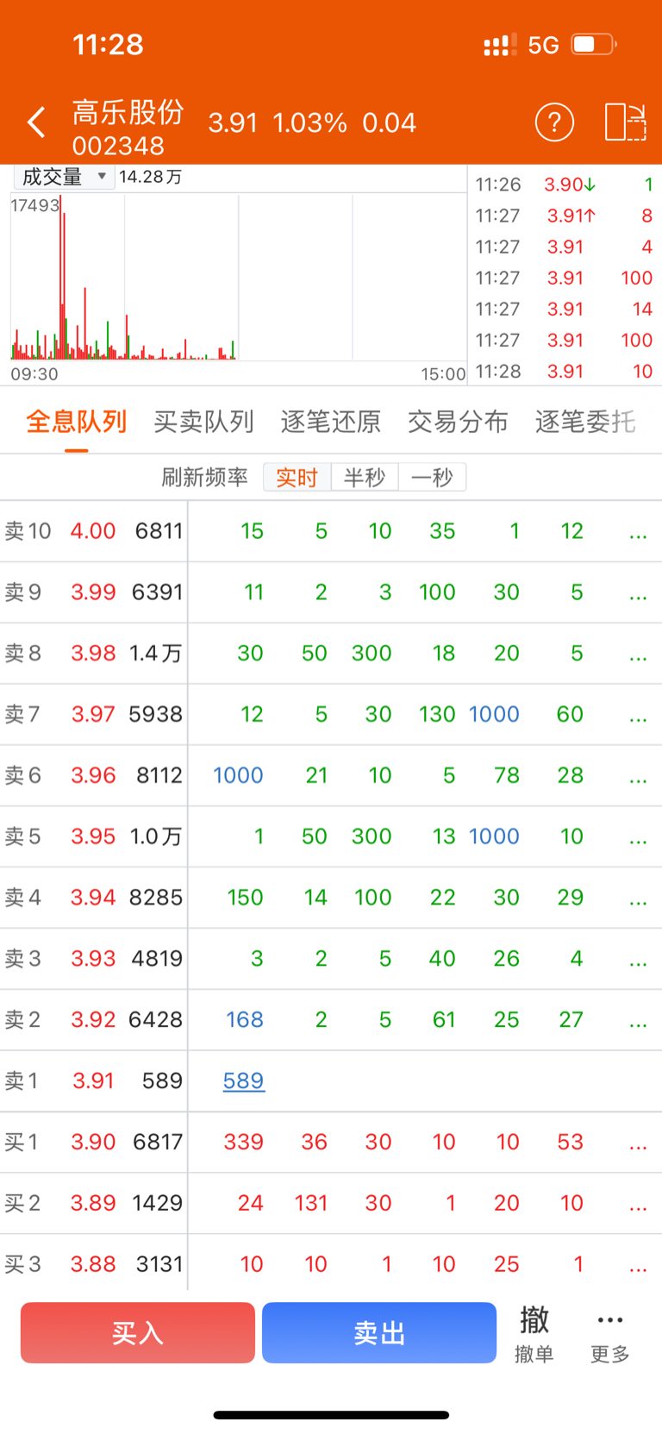This screenshot has width=662, height=1434.
Task: Set refresh frequency to 实时
Action: [297, 477]
